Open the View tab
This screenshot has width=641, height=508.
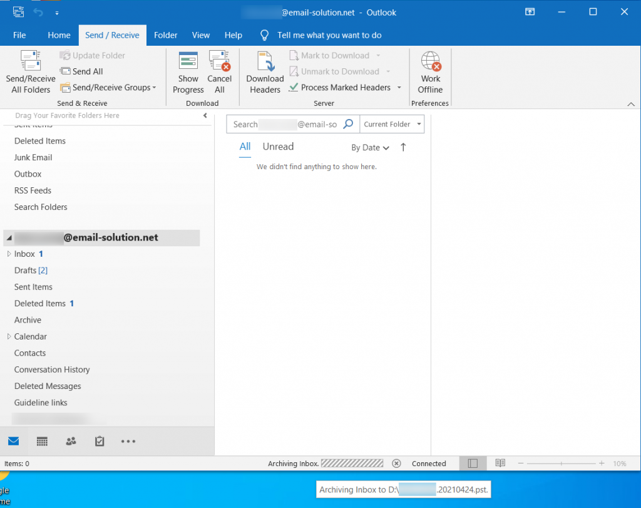pos(201,35)
